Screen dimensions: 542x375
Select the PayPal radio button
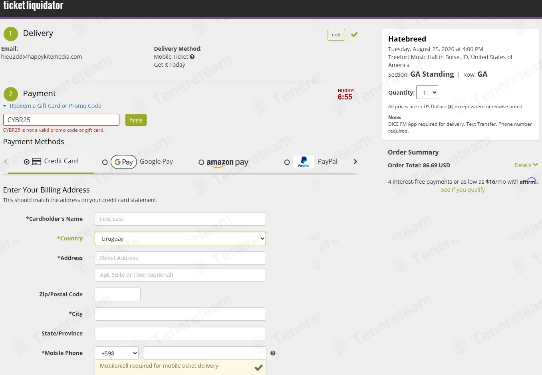287,162
